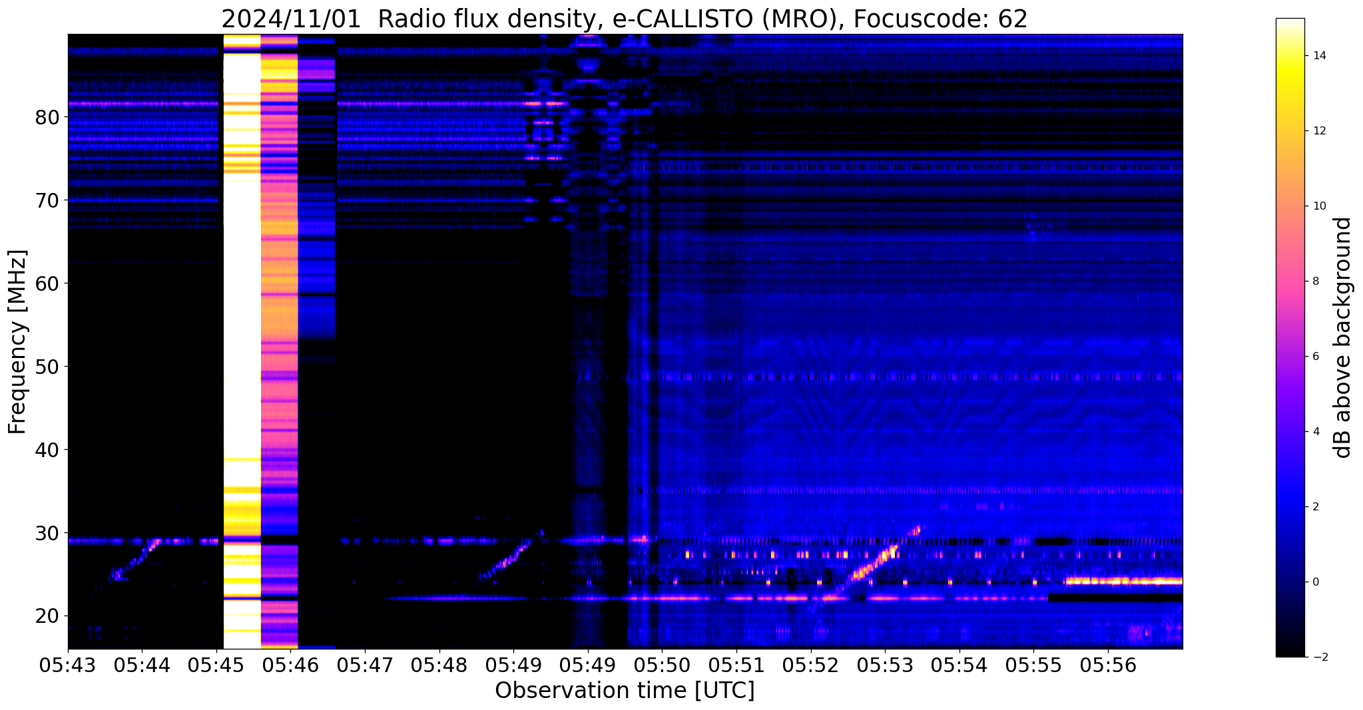Viewport: 1363px width, 710px height.
Task: Click the 05:44 time tick label
Action: tap(142, 665)
